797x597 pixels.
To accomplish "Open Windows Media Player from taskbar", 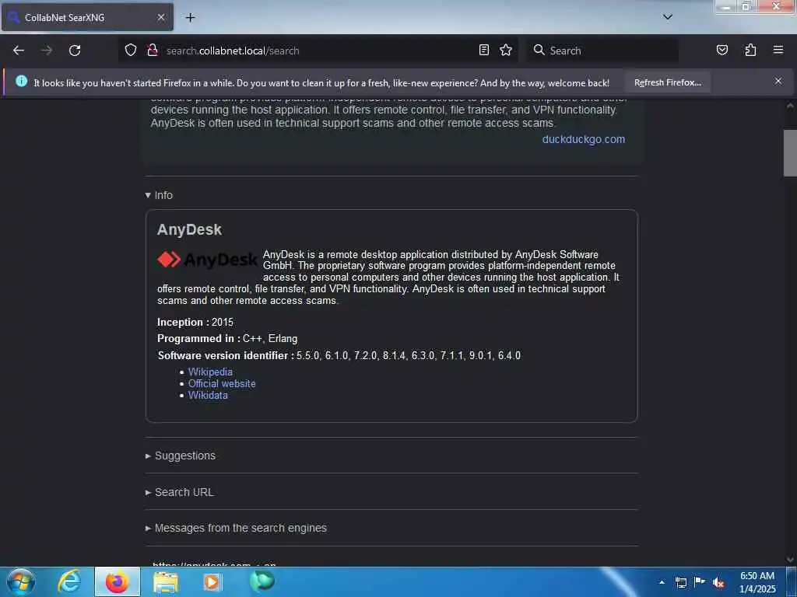I will [212, 581].
